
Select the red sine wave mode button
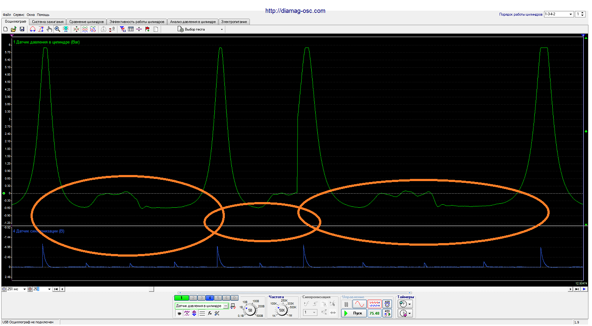click(x=359, y=304)
